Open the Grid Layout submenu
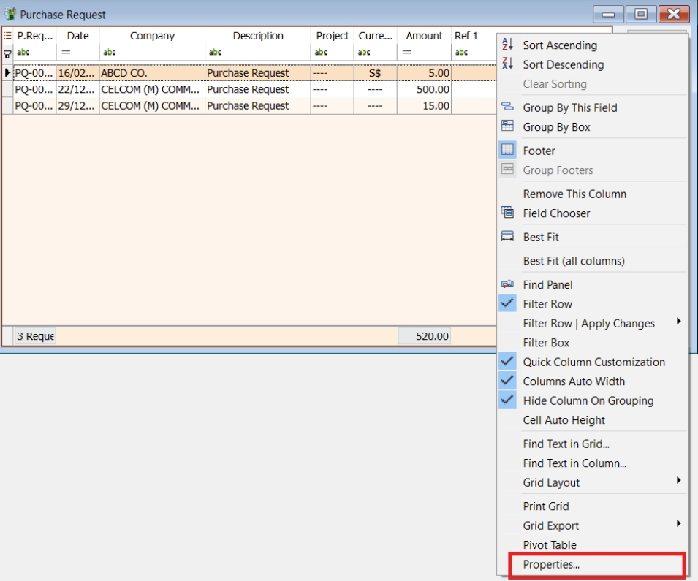 (575, 482)
